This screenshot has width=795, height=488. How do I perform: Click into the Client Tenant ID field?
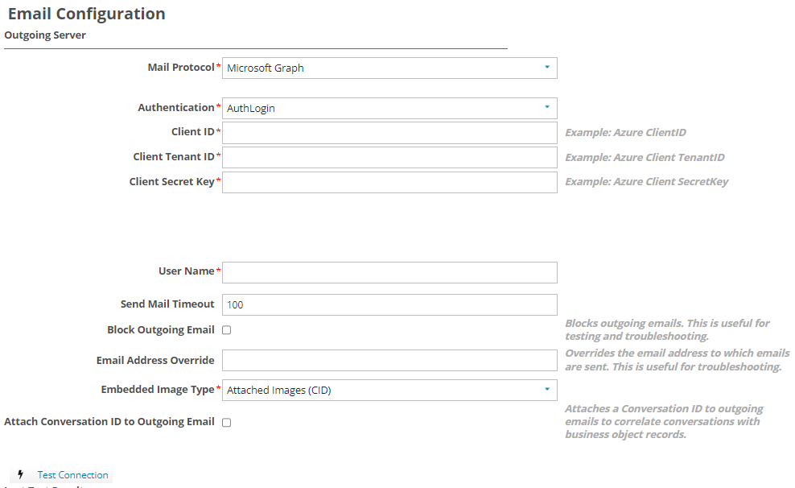tap(389, 157)
